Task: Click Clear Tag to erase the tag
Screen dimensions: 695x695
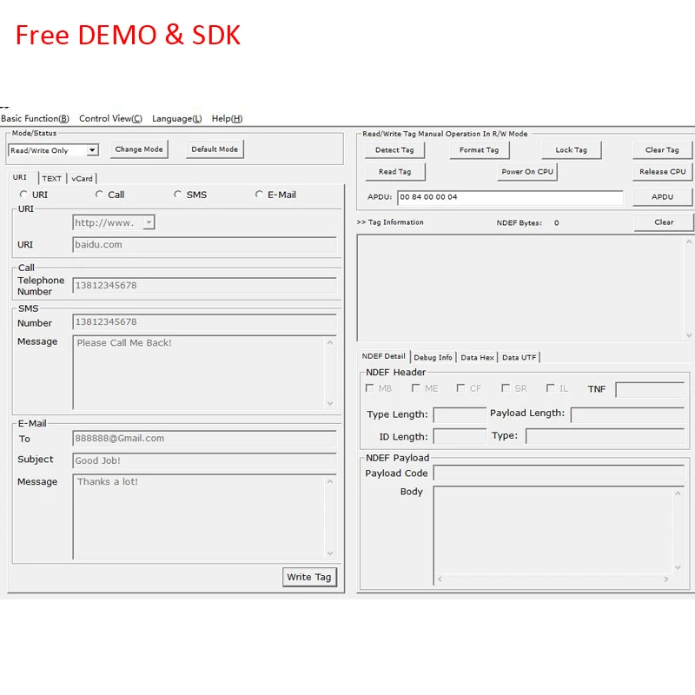Action: coord(662,149)
